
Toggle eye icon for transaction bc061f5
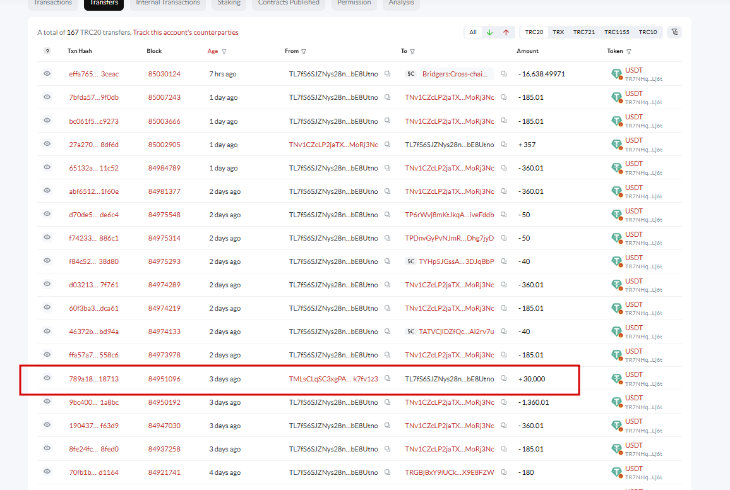(x=47, y=121)
